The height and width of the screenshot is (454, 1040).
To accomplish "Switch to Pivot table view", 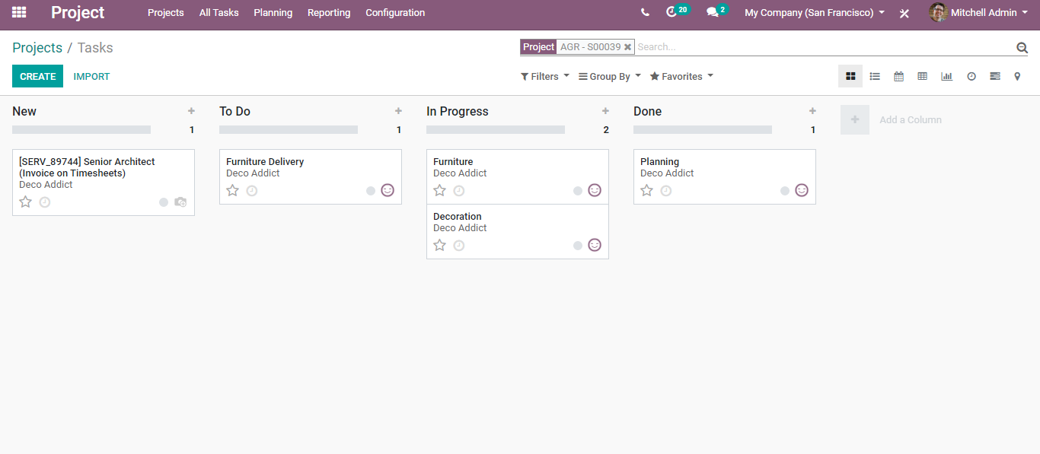I will [x=922, y=76].
